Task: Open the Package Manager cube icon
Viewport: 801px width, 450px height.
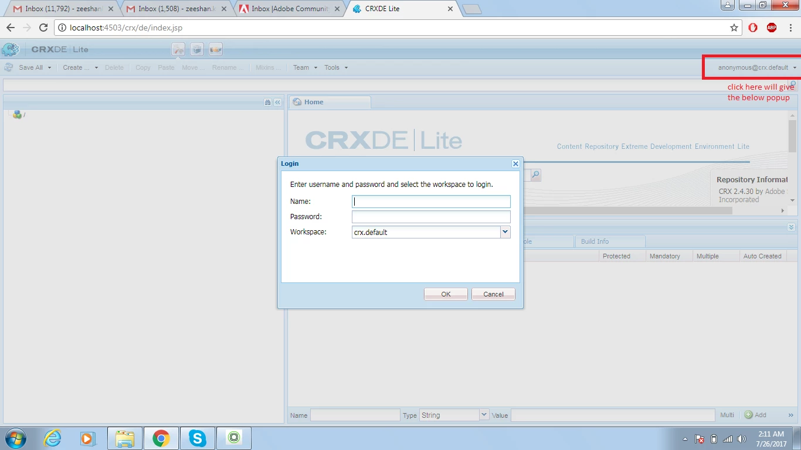Action: [x=197, y=49]
